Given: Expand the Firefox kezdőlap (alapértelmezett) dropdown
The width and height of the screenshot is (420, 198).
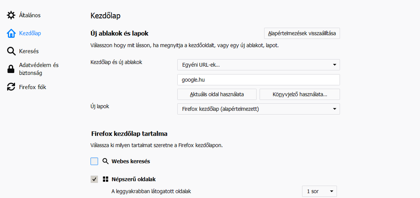Looking at the screenshot, I should (x=258, y=109).
